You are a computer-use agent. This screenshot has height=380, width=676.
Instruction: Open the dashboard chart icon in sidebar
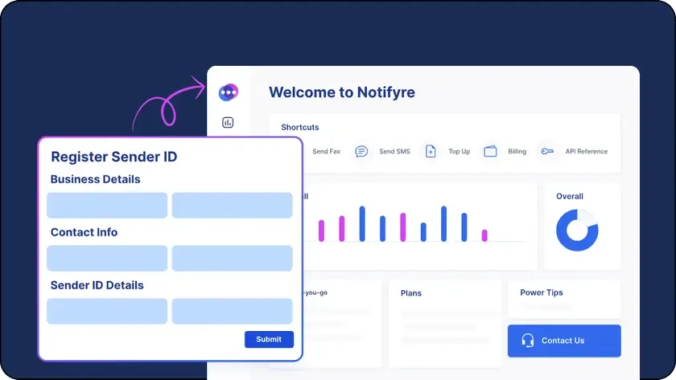[x=228, y=123]
